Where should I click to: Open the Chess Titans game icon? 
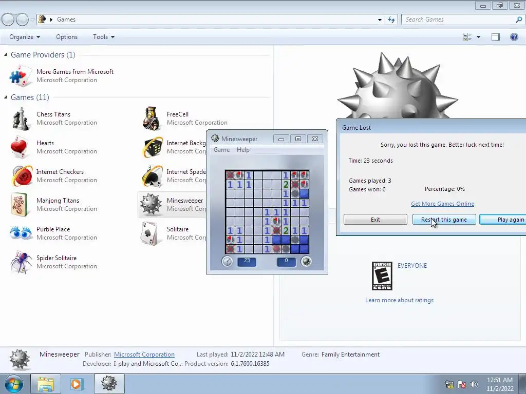pos(21,119)
